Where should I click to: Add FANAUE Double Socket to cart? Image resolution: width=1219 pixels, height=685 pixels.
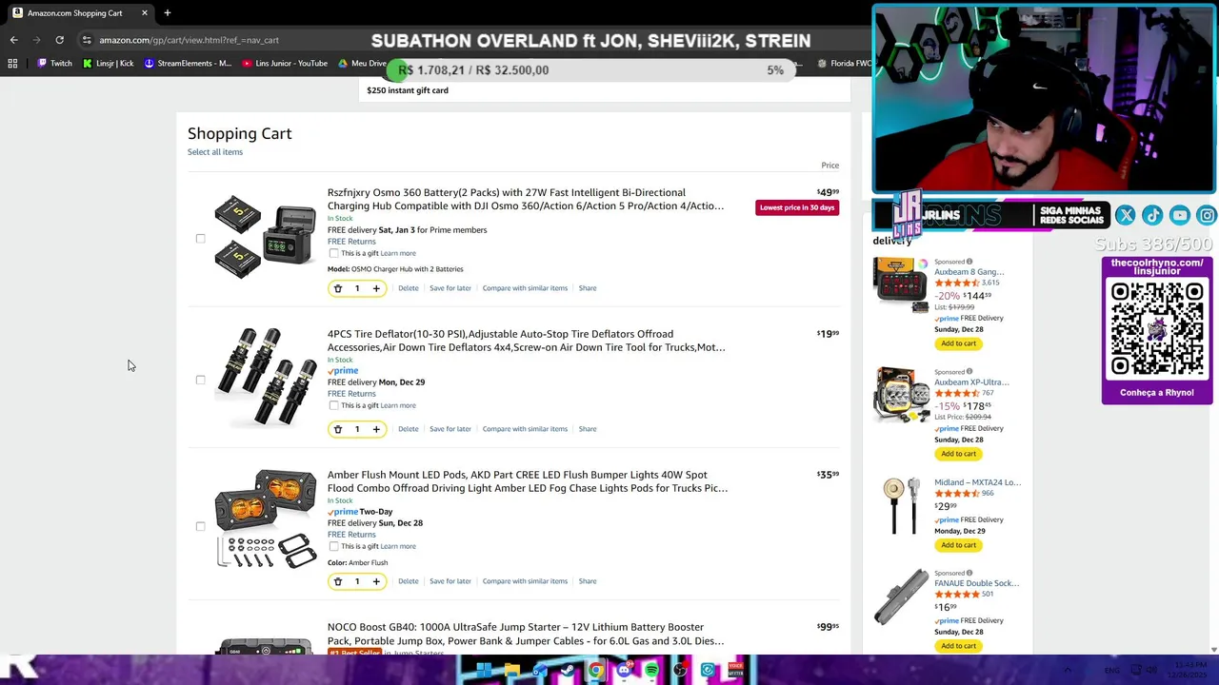tap(958, 646)
